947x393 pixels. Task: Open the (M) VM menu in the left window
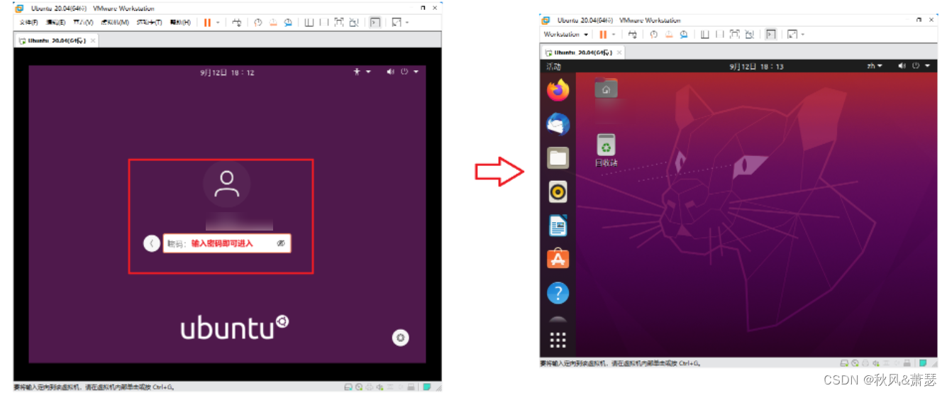pos(115,23)
